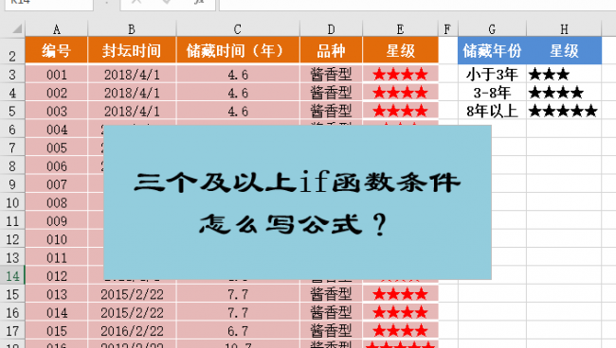Click the 储藏时间（年） header cell

pos(238,50)
